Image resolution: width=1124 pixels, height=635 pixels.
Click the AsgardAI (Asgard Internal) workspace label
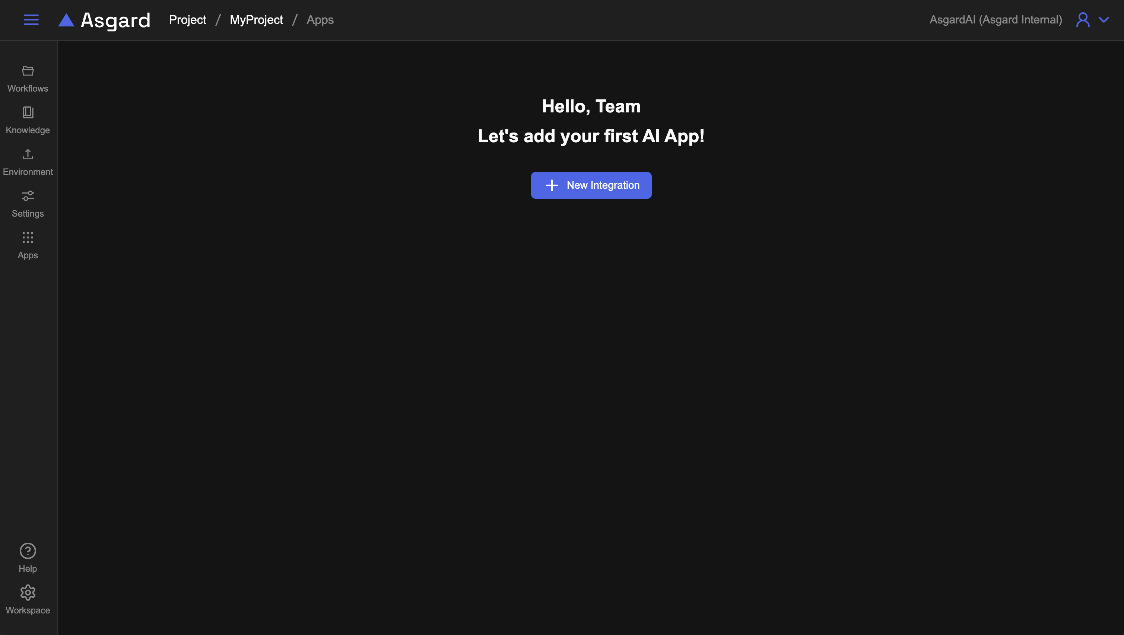pyautogui.click(x=996, y=20)
